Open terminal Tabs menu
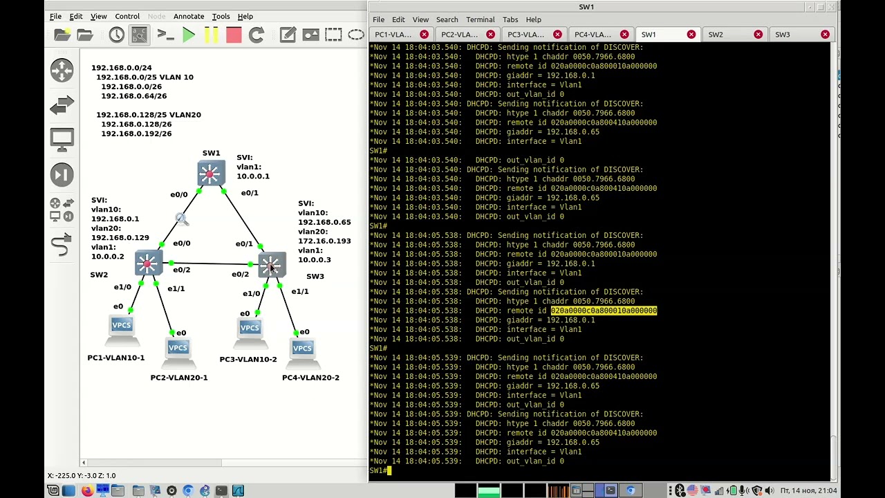 [510, 19]
